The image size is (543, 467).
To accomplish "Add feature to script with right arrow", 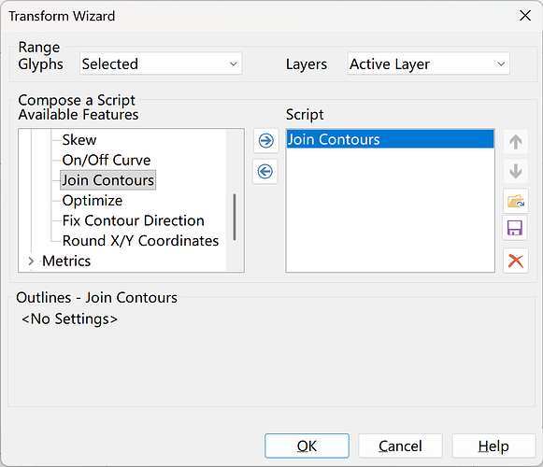I will [265, 141].
